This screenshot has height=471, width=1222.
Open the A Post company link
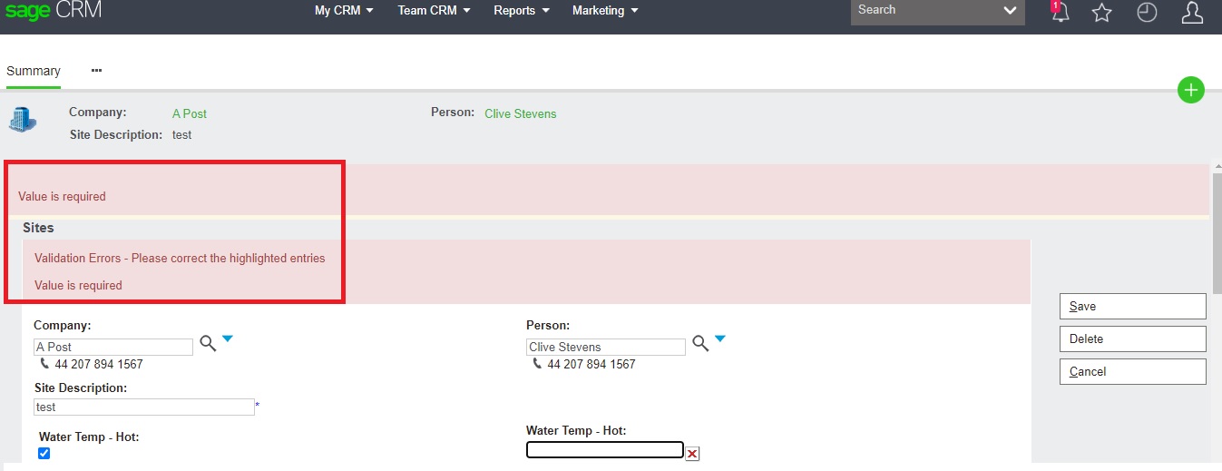190,113
